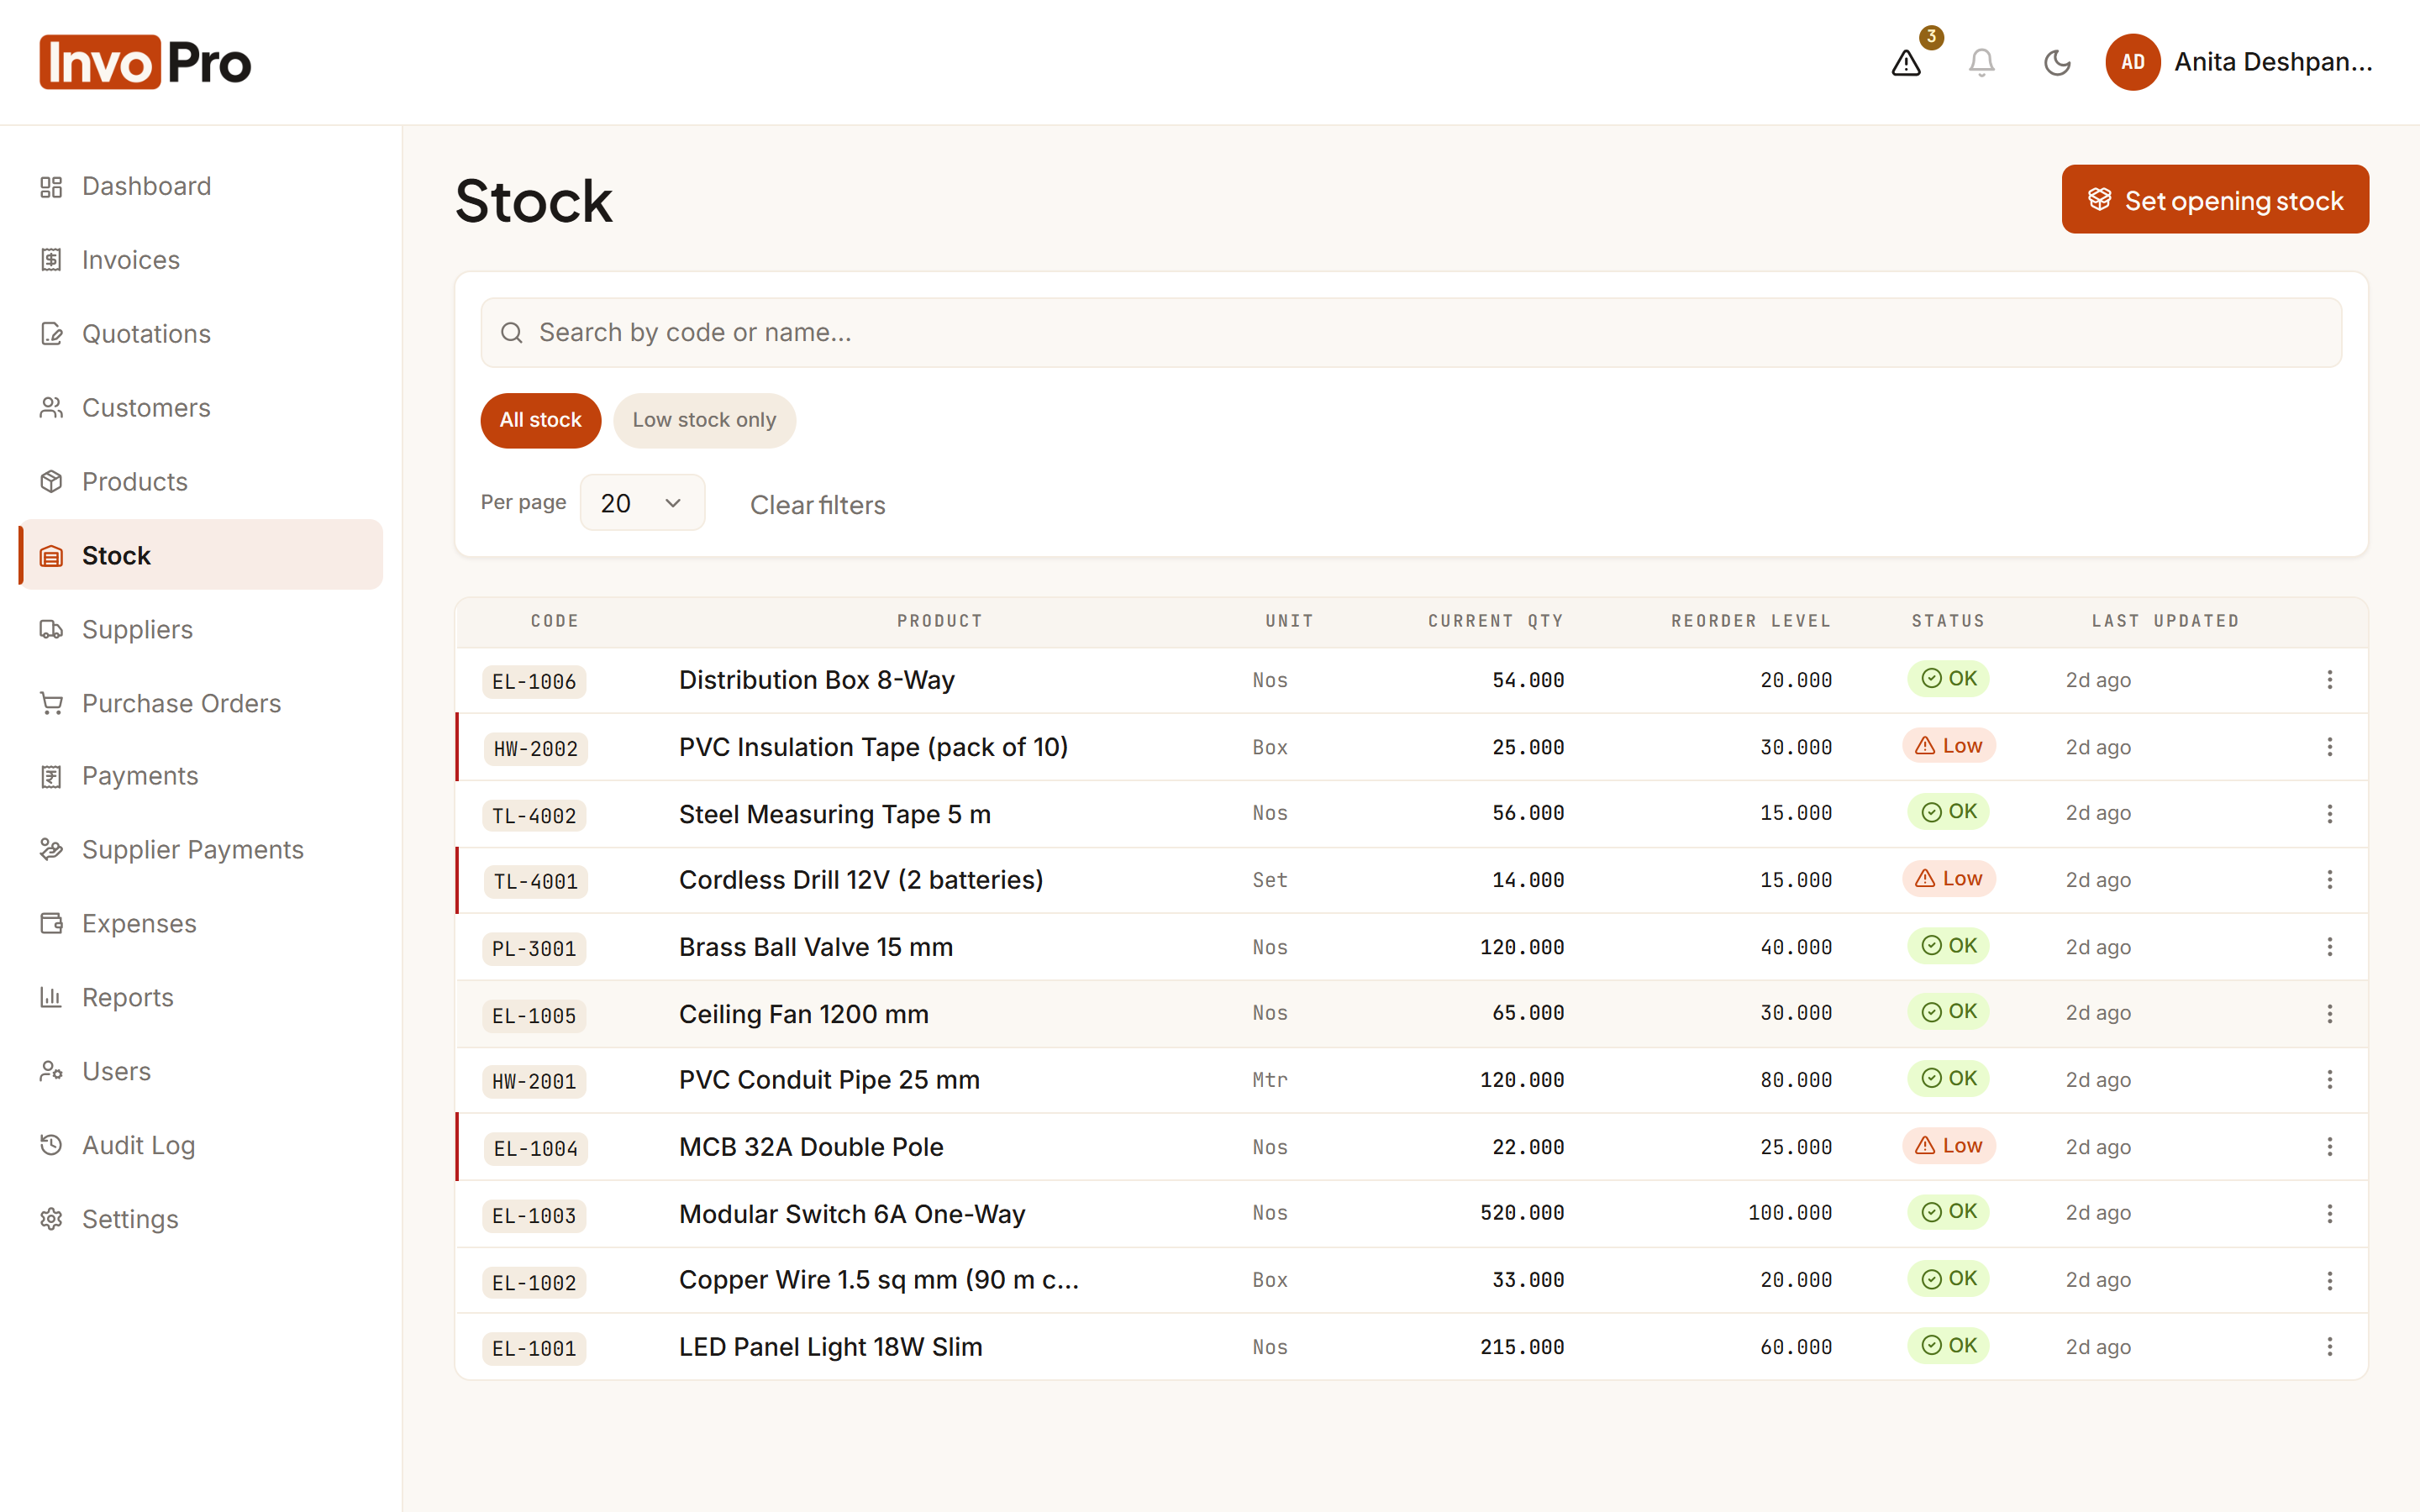Open the row menu for Cordless Drill 12V
The image size is (2420, 1512).
pos(2329,880)
